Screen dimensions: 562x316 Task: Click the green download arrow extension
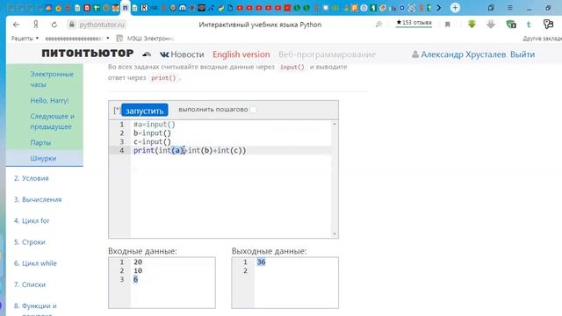click(x=472, y=24)
